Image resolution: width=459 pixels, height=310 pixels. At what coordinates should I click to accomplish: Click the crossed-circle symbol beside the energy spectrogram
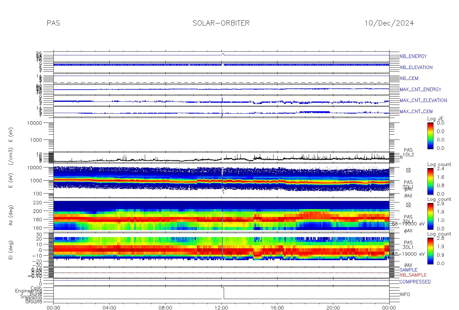408,170
